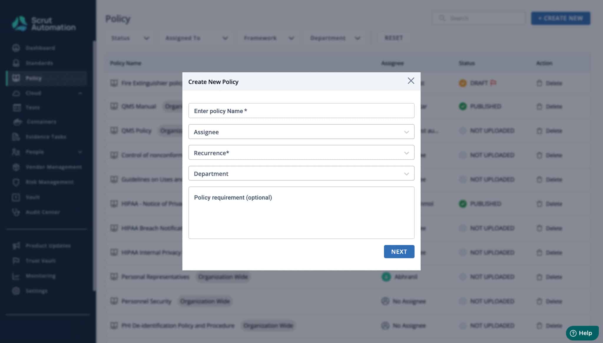Viewport: 603px width, 343px height.
Task: Open the Framework filter dropdown
Action: point(269,38)
